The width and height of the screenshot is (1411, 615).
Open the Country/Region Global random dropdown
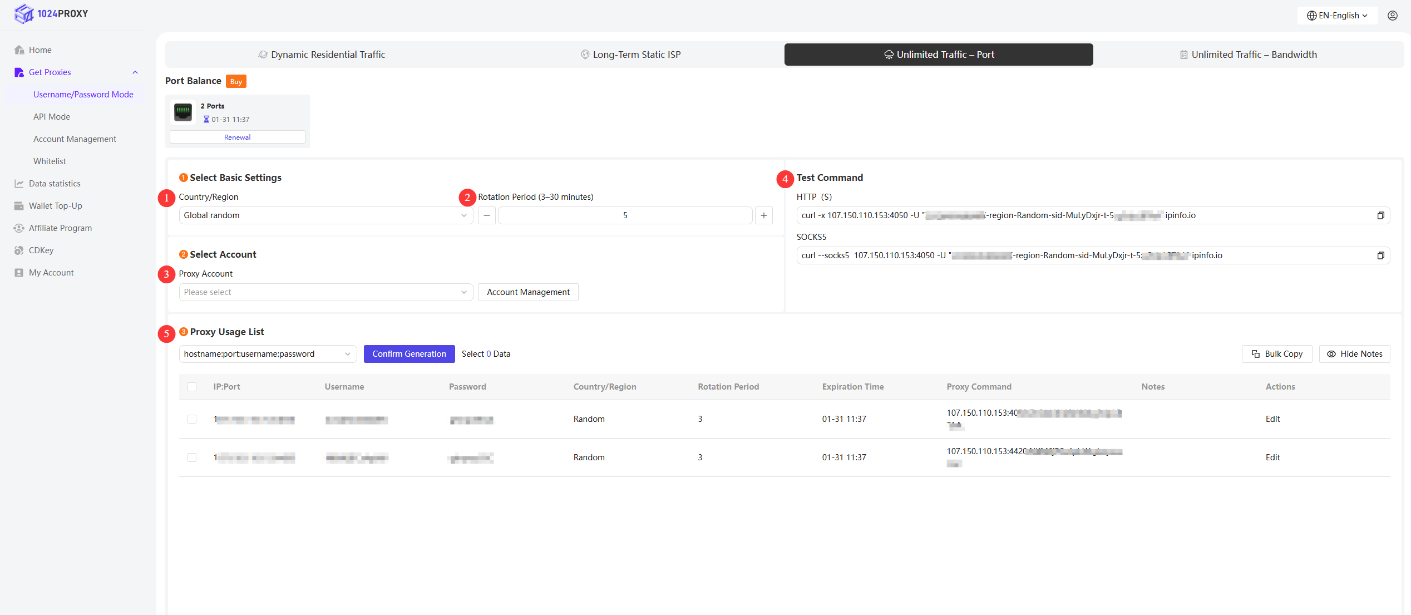point(325,215)
